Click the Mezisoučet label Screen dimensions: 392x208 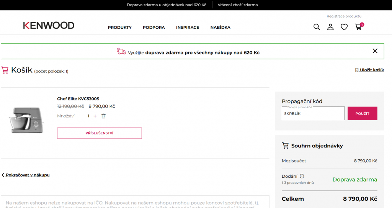(294, 161)
